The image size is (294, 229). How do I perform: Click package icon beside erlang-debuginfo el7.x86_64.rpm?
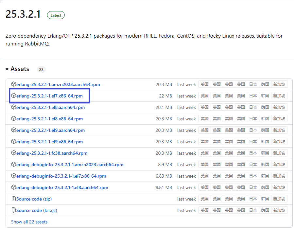pos(14,176)
